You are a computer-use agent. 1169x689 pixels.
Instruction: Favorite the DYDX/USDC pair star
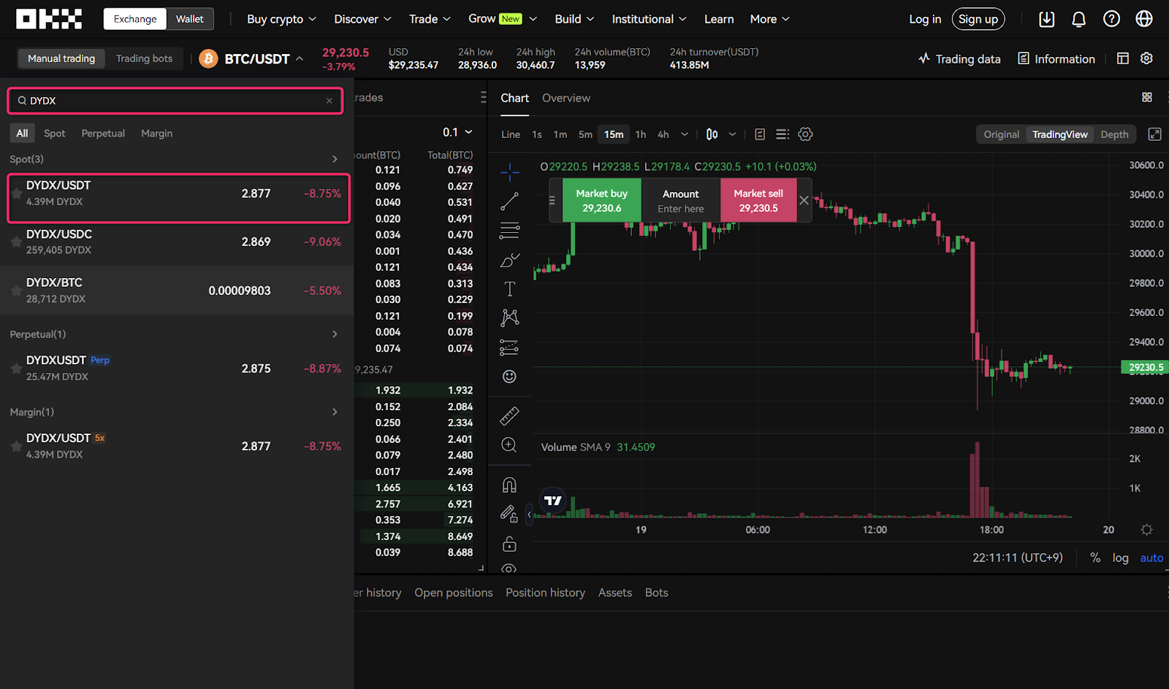coord(16,242)
